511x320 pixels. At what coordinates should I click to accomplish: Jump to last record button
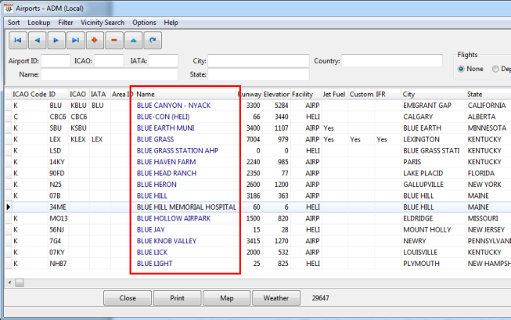tap(76, 41)
